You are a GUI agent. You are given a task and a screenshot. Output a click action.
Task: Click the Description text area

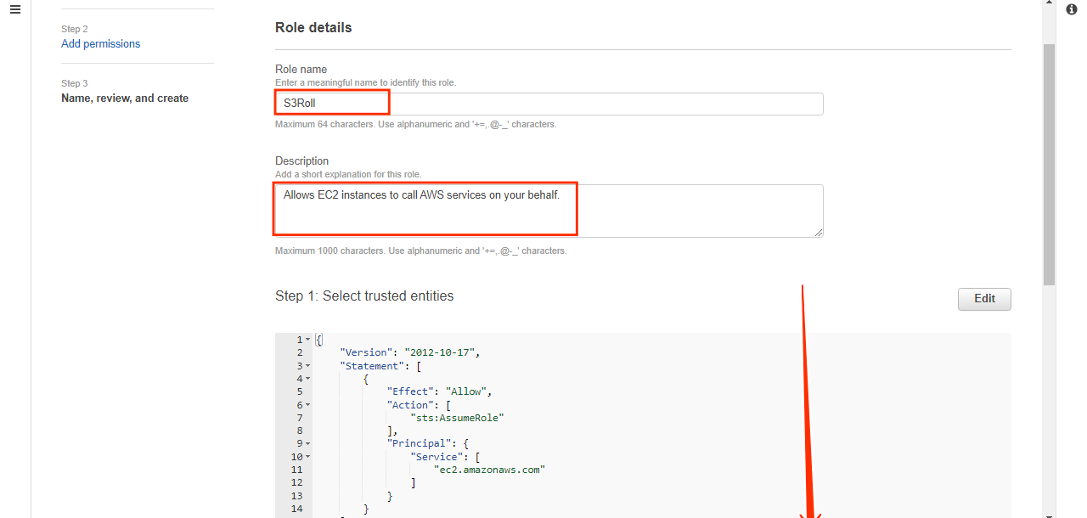point(549,211)
